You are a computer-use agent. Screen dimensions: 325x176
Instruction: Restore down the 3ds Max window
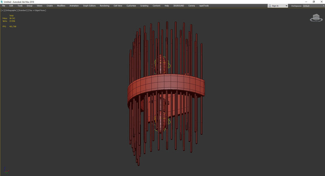click(x=314, y=2)
